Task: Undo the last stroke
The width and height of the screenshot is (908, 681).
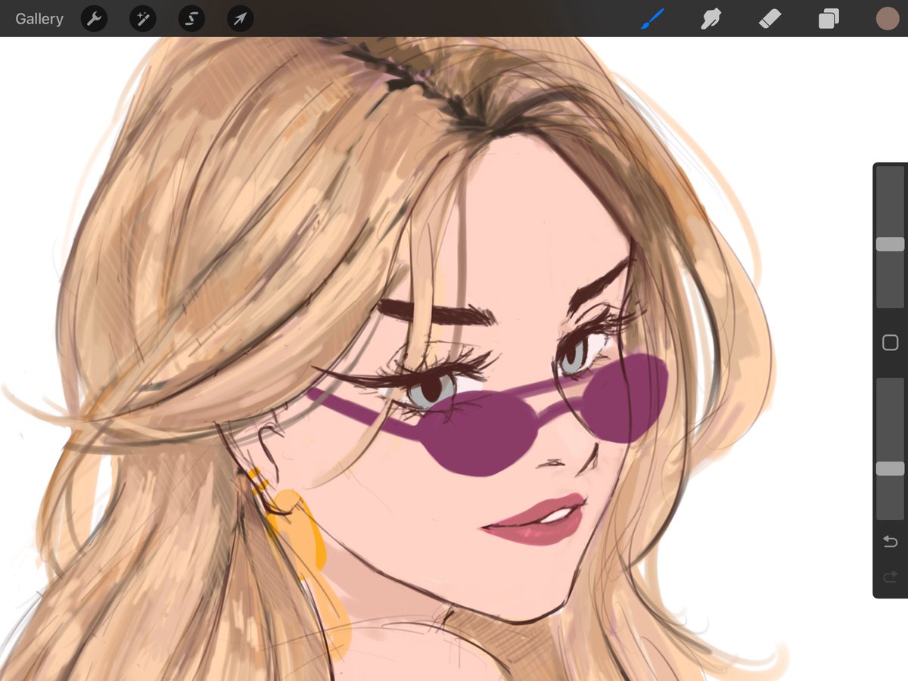Action: [x=890, y=541]
